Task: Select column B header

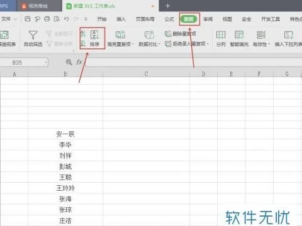Action: (x=65, y=74)
